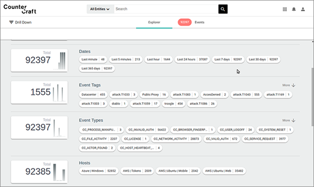Switch to the Events tab
Screen dimensions: 314x187
[x=200, y=22]
